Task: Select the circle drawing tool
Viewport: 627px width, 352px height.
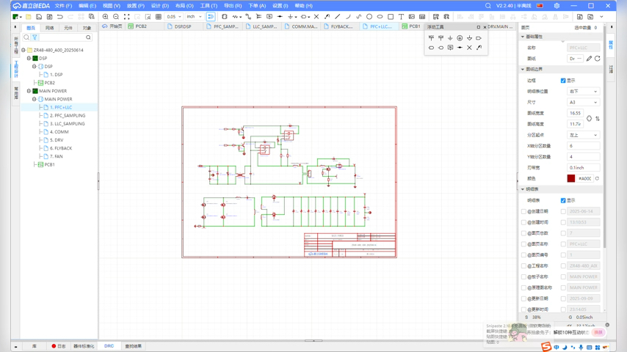Action: point(369,17)
